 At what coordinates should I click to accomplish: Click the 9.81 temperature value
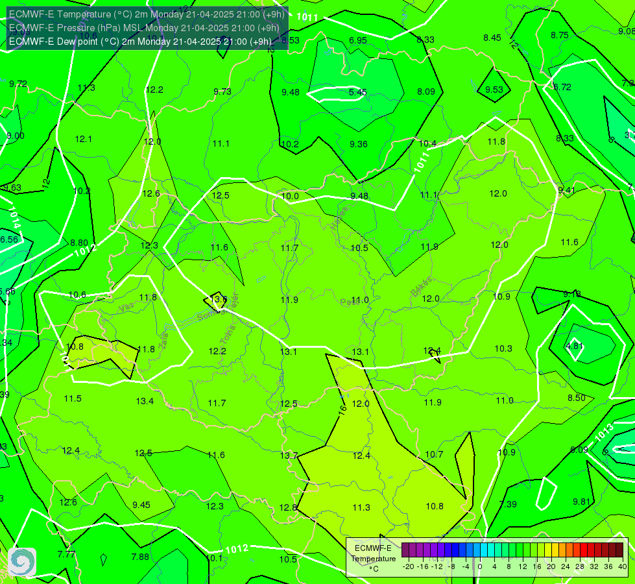coord(582,502)
